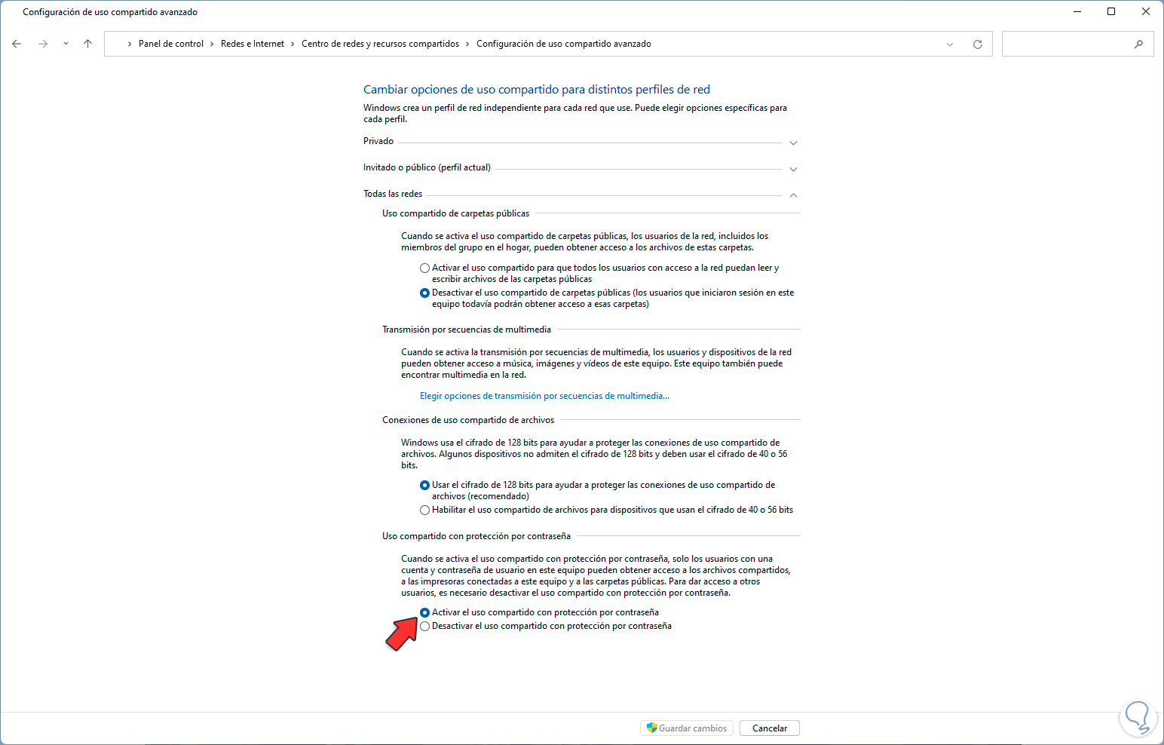Go back using the back arrow
1164x745 pixels.
17,44
